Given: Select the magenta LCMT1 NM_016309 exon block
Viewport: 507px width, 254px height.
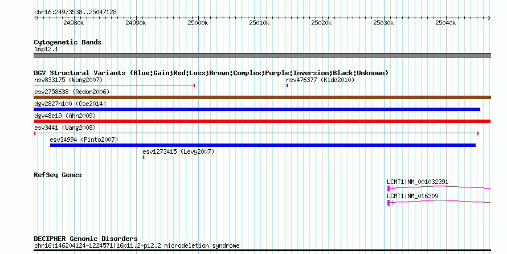Looking at the screenshot, I should [x=389, y=203].
